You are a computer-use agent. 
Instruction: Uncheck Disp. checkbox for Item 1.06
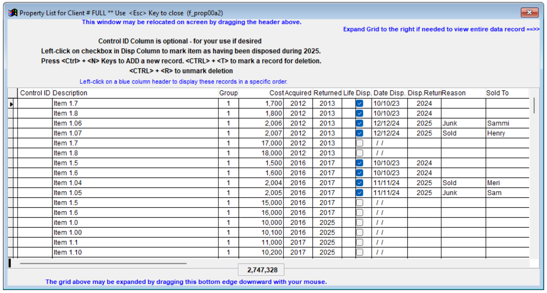tap(360, 123)
